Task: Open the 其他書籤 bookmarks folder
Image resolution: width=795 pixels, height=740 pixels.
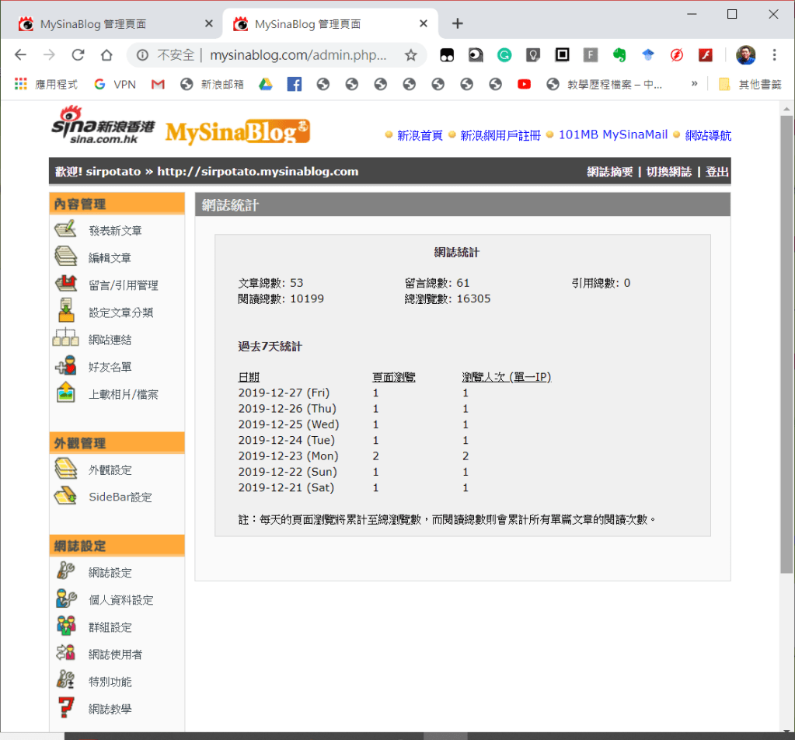Action: pyautogui.click(x=749, y=84)
